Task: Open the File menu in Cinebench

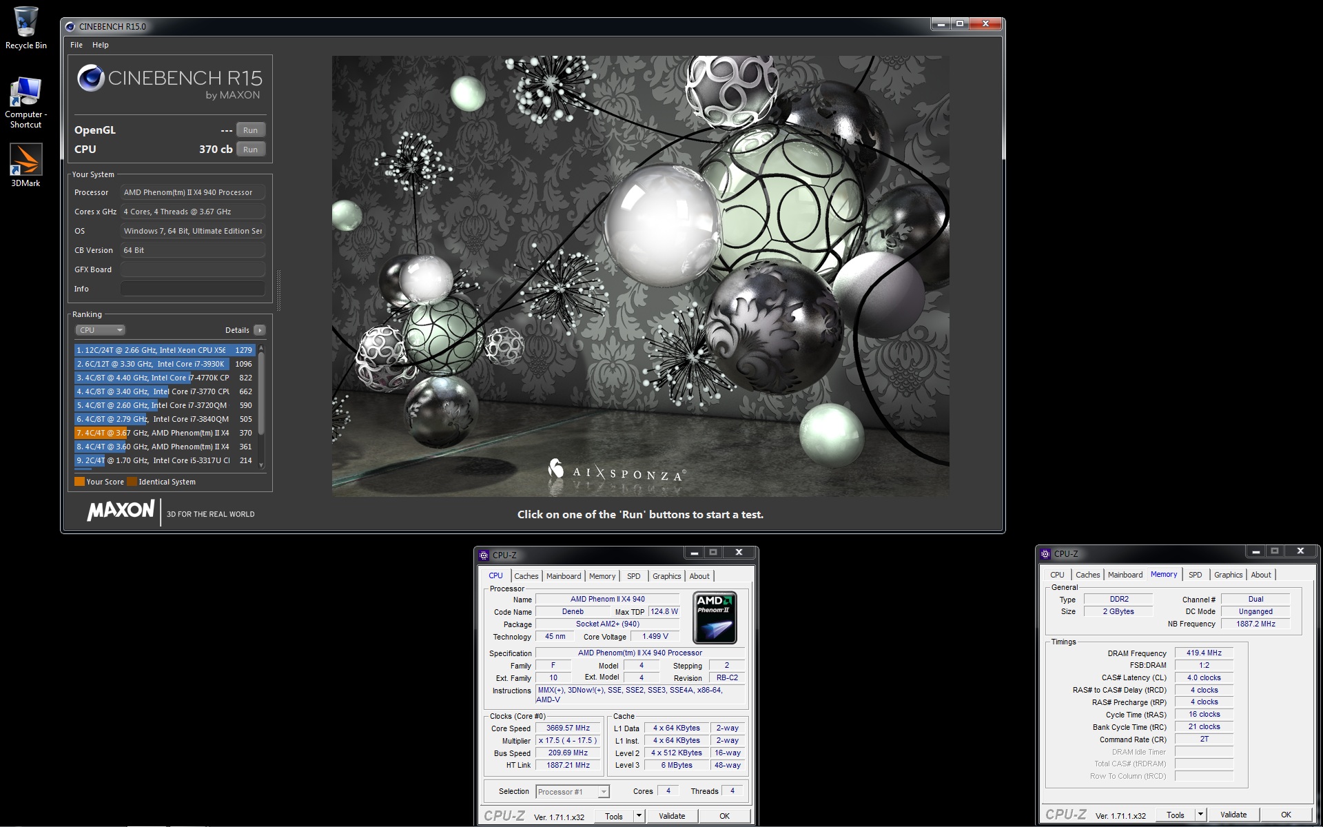Action: tap(76, 45)
